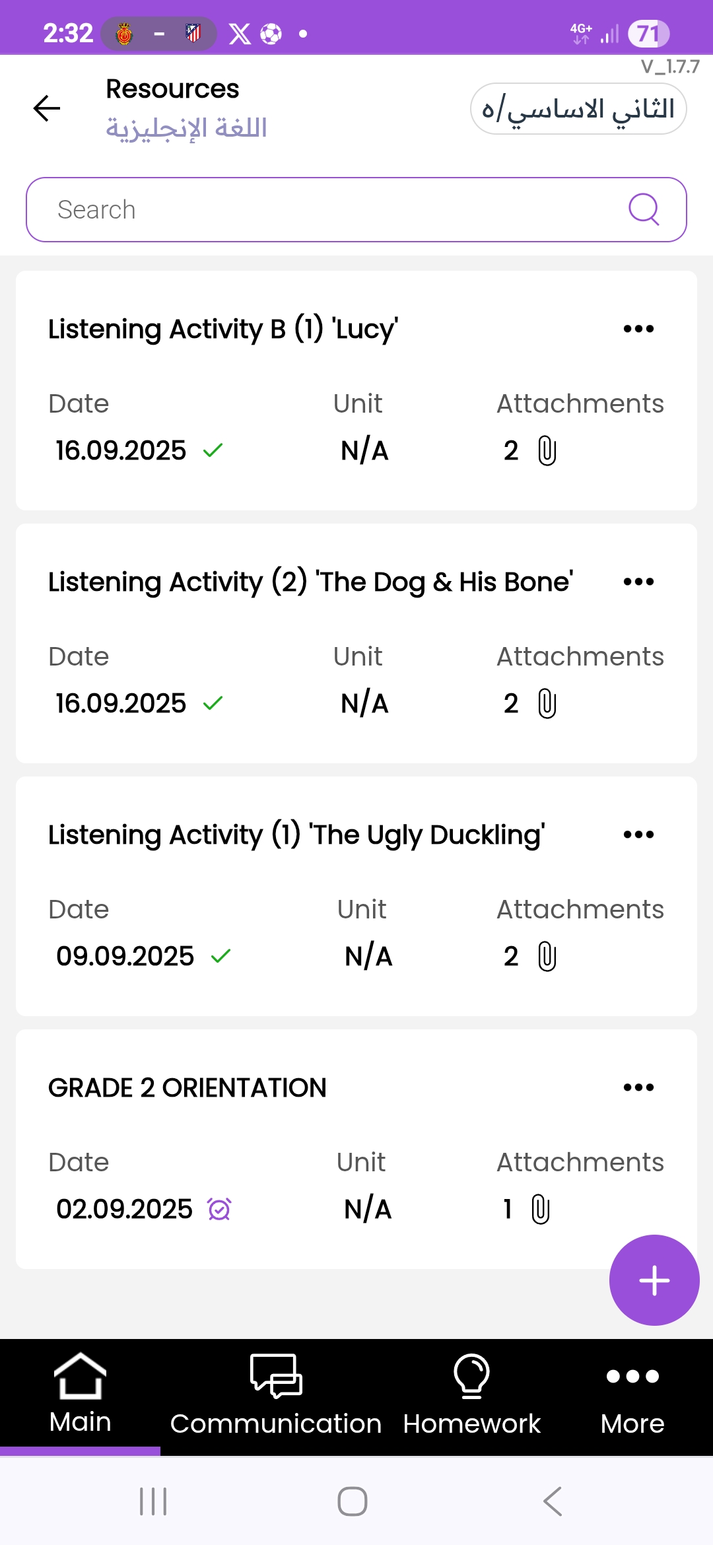This screenshot has width=713, height=1545.
Task: Open attachments paperclip for 'The Ugly Duckling'
Action: 547,957
